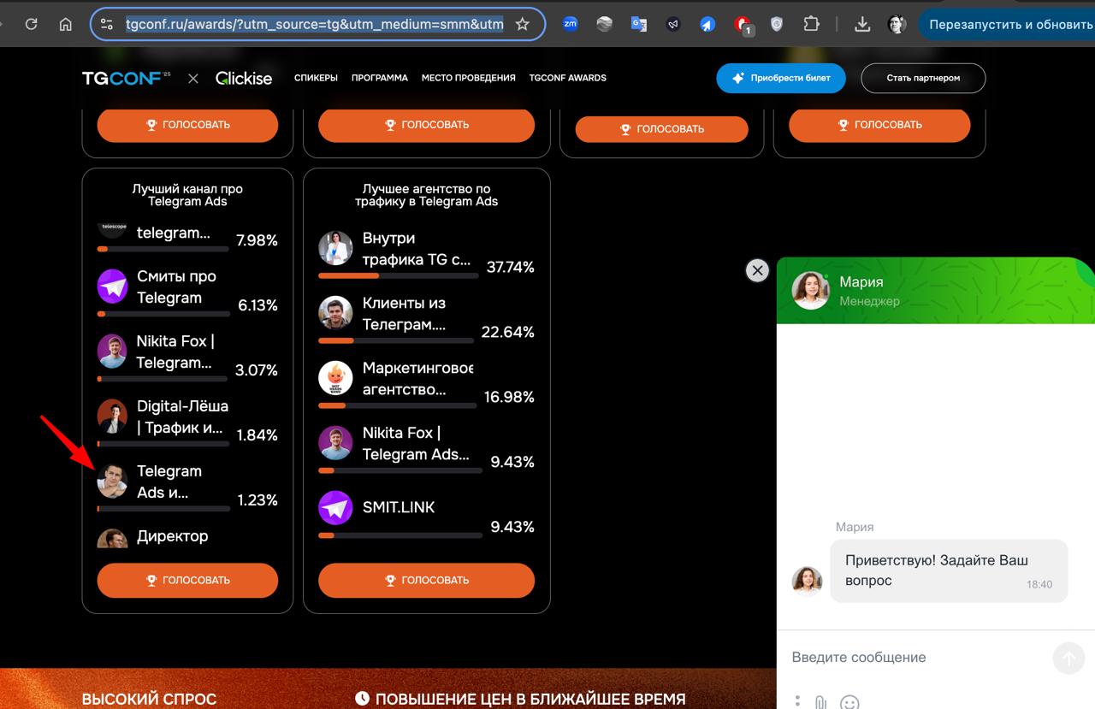Open the Google Translate extension icon
The width and height of the screenshot is (1095, 709).
point(639,24)
